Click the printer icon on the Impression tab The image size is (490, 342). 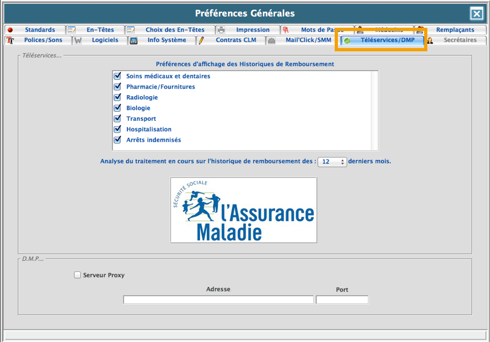(221, 30)
